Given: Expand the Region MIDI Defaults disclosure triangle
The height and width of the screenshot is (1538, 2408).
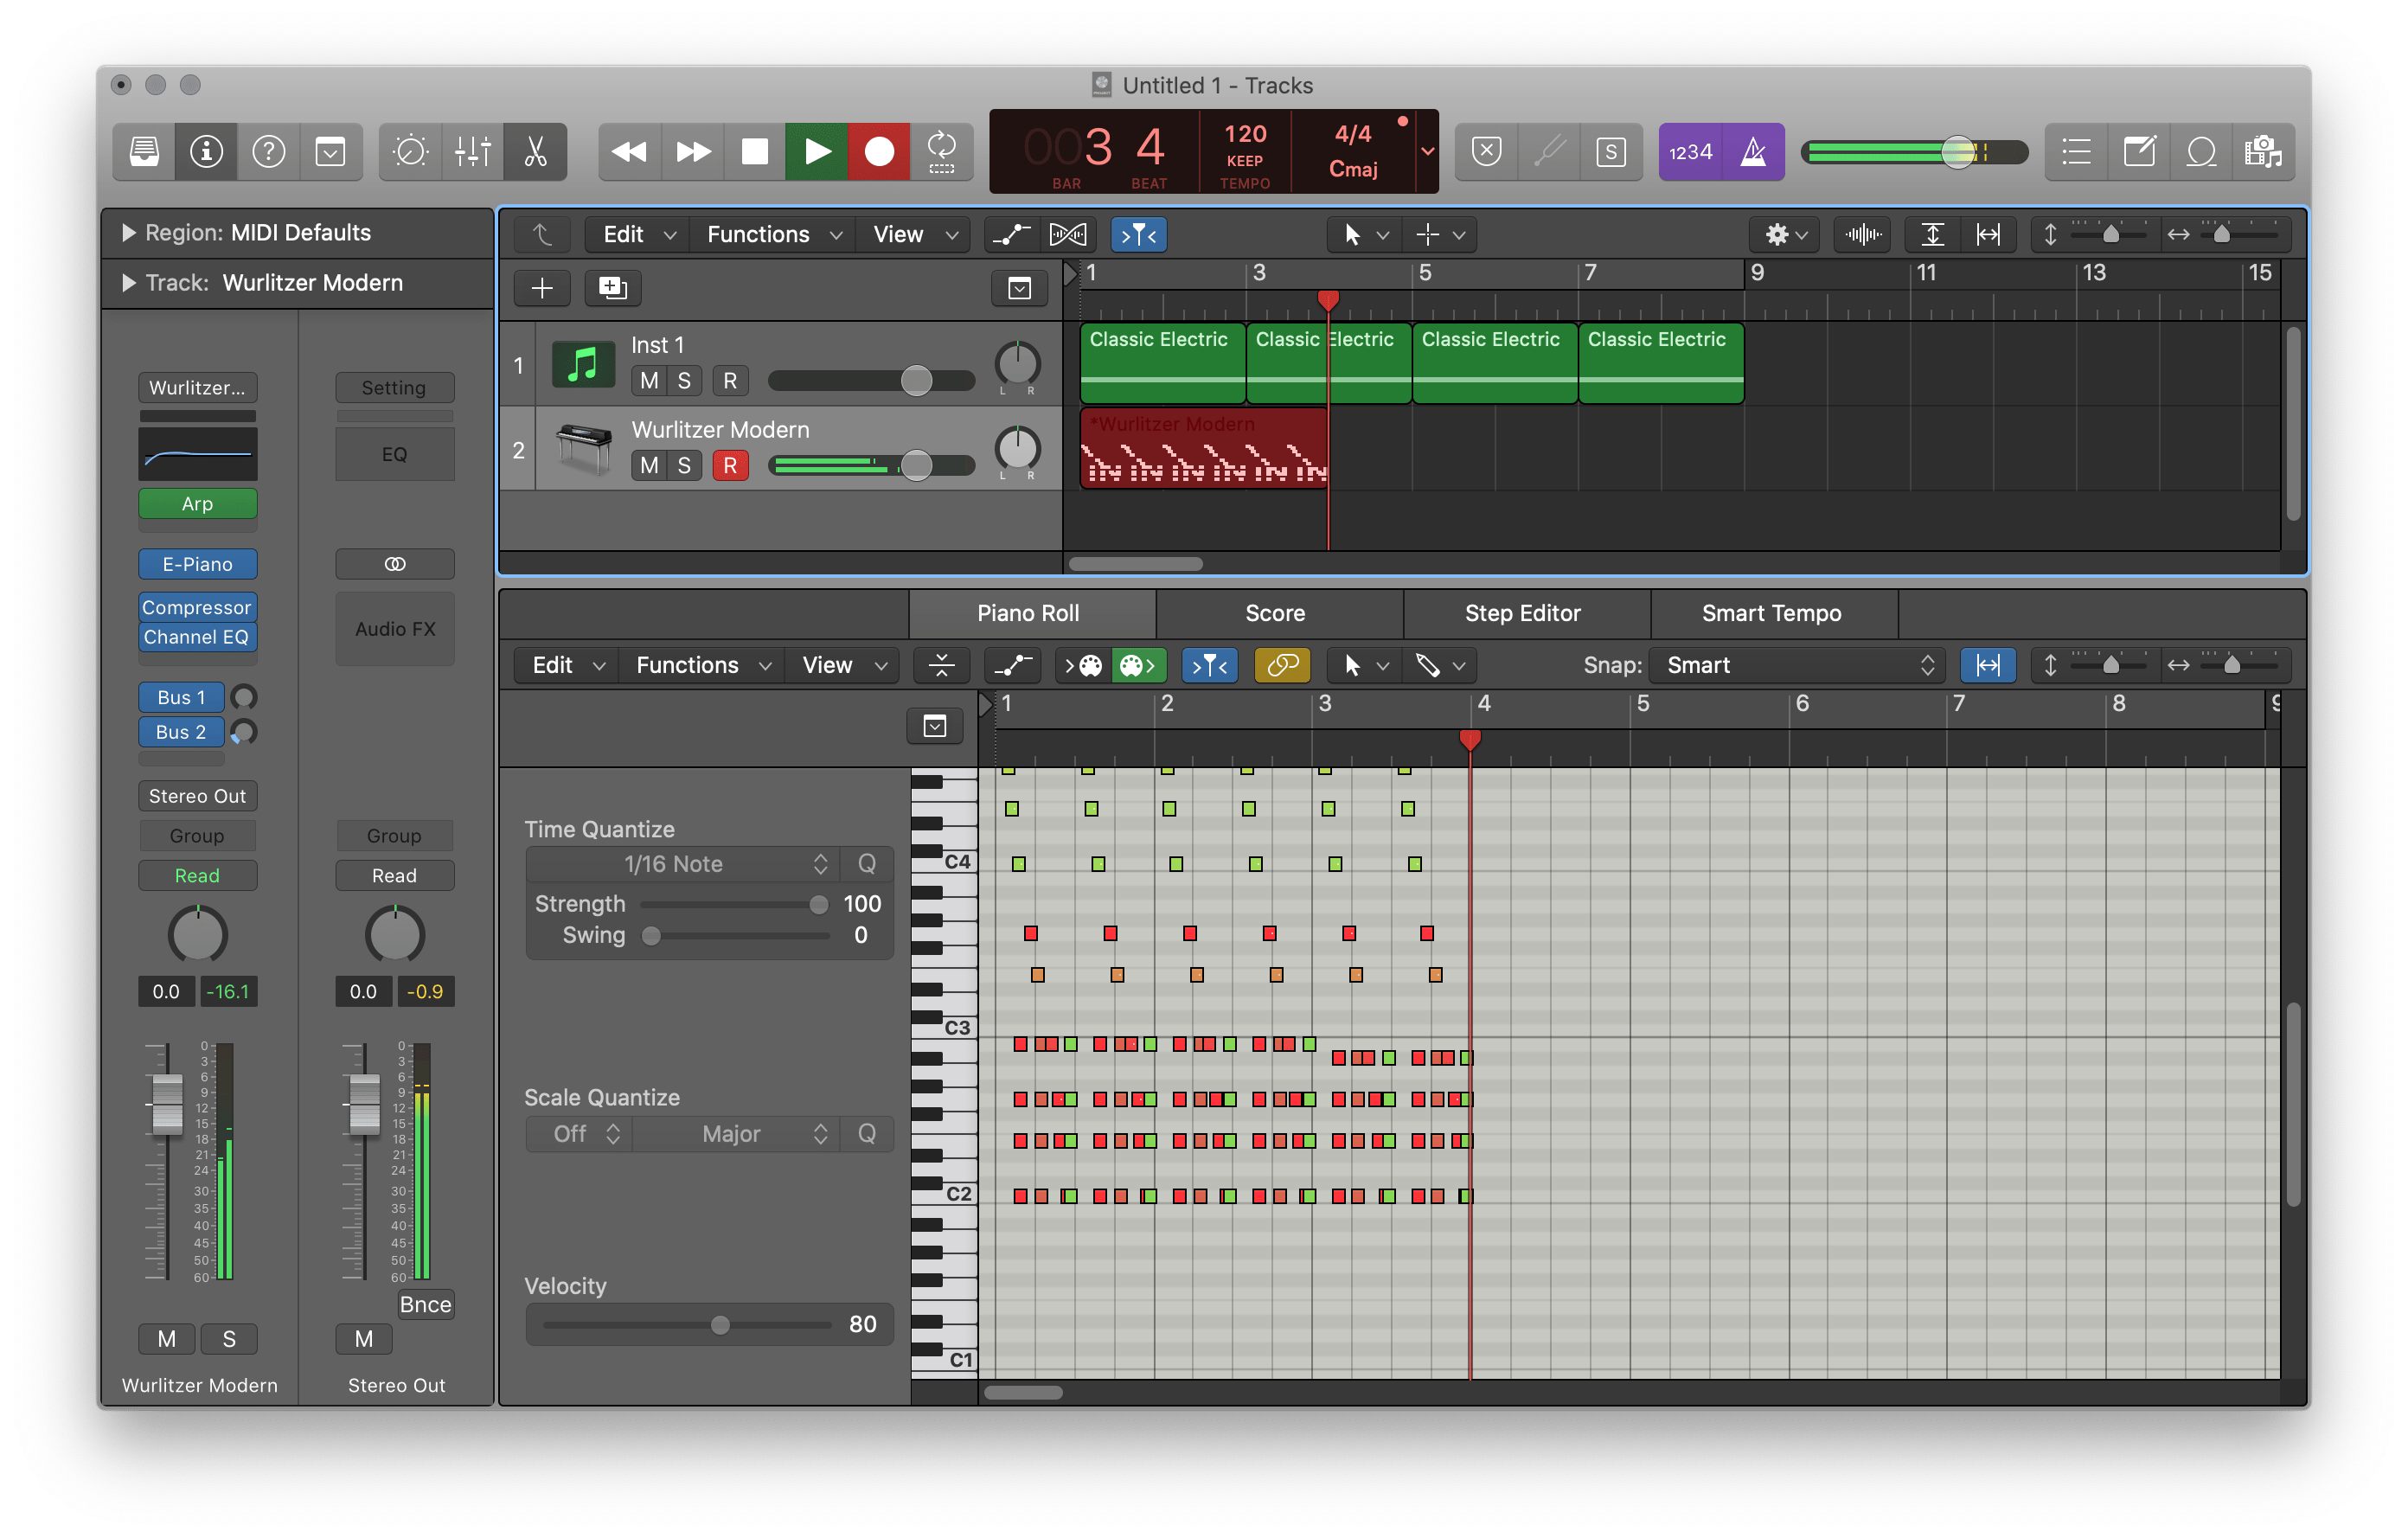Looking at the screenshot, I should coord(128,233).
